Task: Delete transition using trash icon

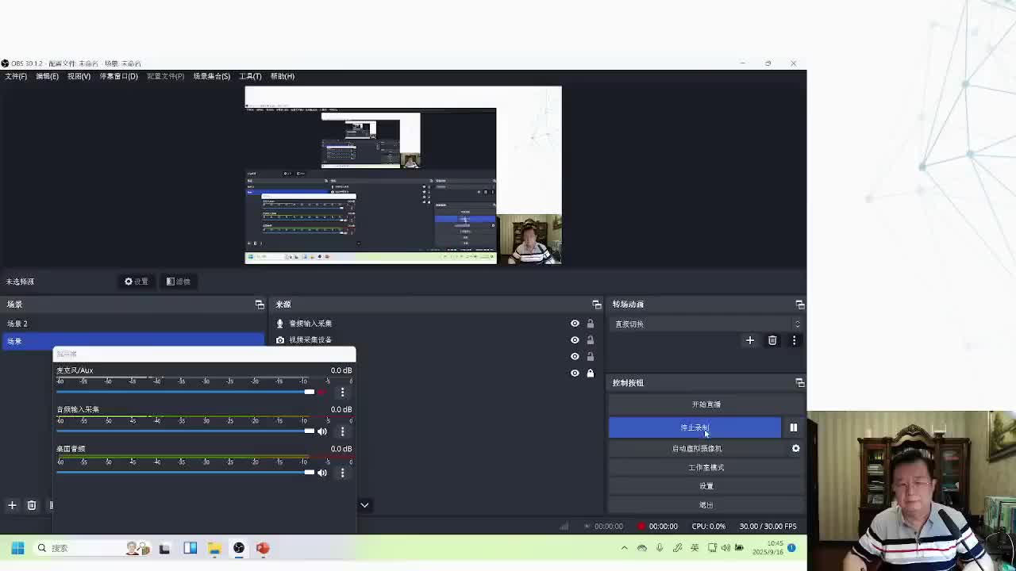Action: pos(772,340)
